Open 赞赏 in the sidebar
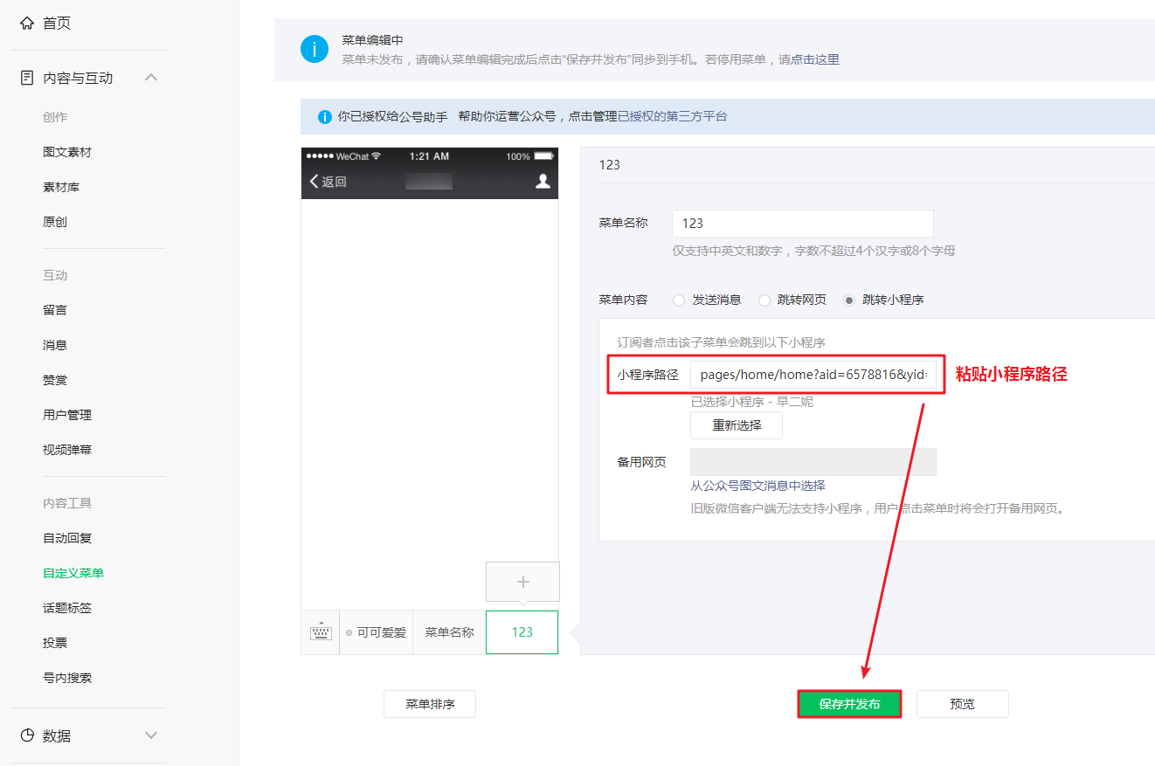The height and width of the screenshot is (766, 1155). [55, 380]
